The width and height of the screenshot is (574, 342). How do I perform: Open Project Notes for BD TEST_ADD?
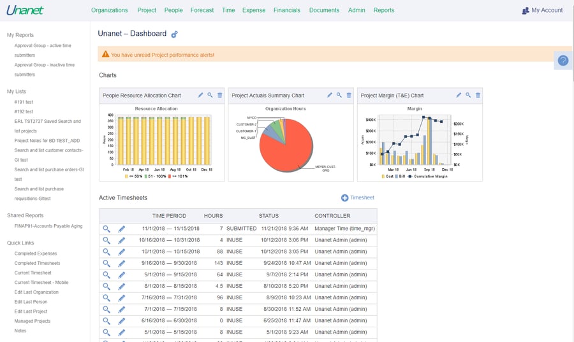[x=47, y=141]
